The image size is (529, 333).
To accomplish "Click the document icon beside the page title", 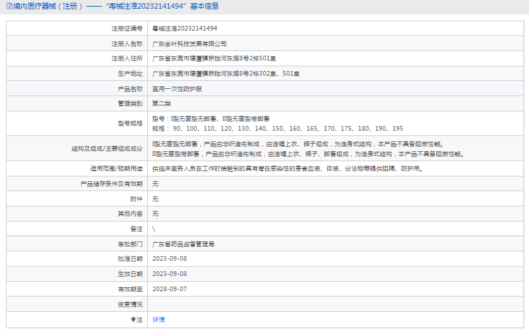I will pos(9,6).
